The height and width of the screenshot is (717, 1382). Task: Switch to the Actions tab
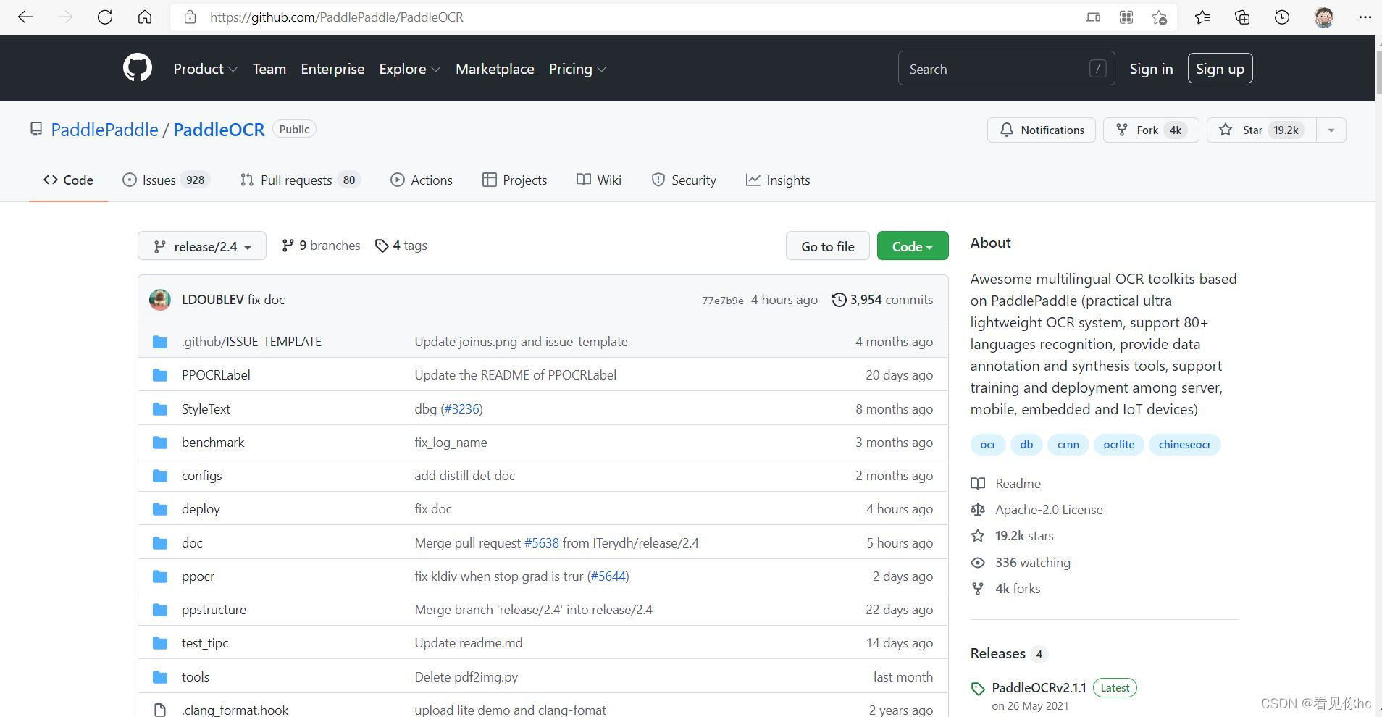tap(421, 180)
